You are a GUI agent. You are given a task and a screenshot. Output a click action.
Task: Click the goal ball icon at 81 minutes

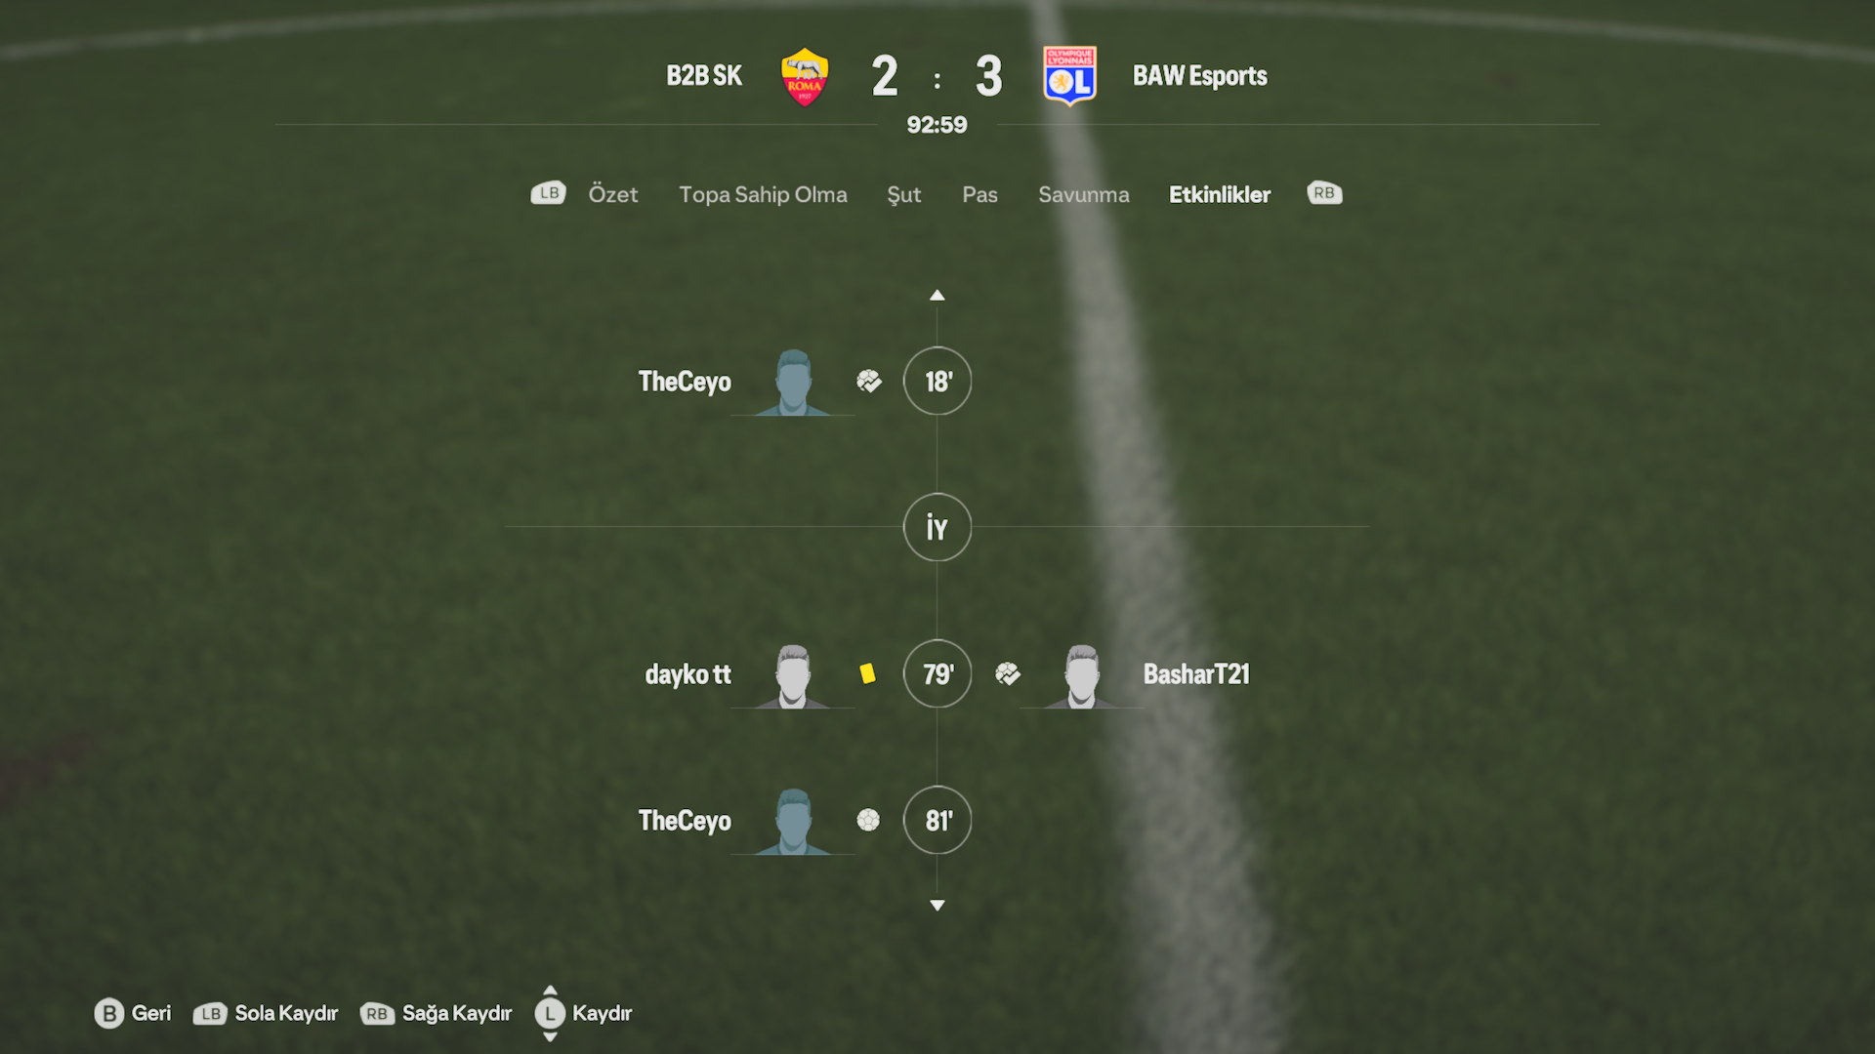pos(868,820)
